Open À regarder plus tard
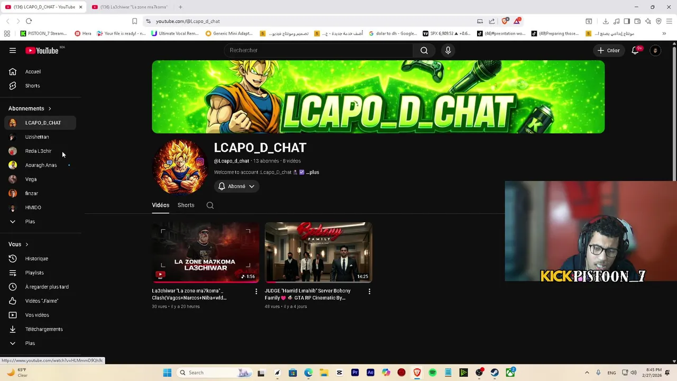677x381 pixels. [40, 287]
